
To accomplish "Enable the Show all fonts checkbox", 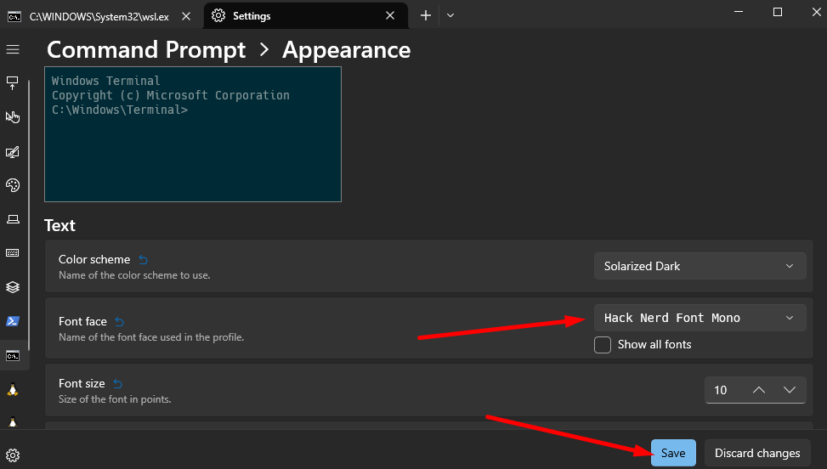I will tap(603, 345).
